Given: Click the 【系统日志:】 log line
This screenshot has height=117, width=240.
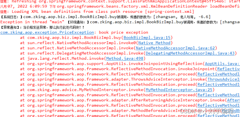Looking at the screenshot, I should [105, 17].
